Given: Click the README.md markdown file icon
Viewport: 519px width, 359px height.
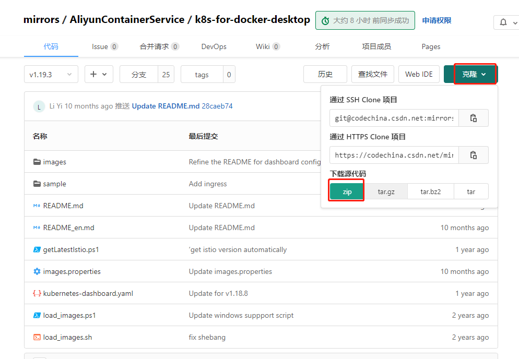Looking at the screenshot, I should click(x=37, y=206).
